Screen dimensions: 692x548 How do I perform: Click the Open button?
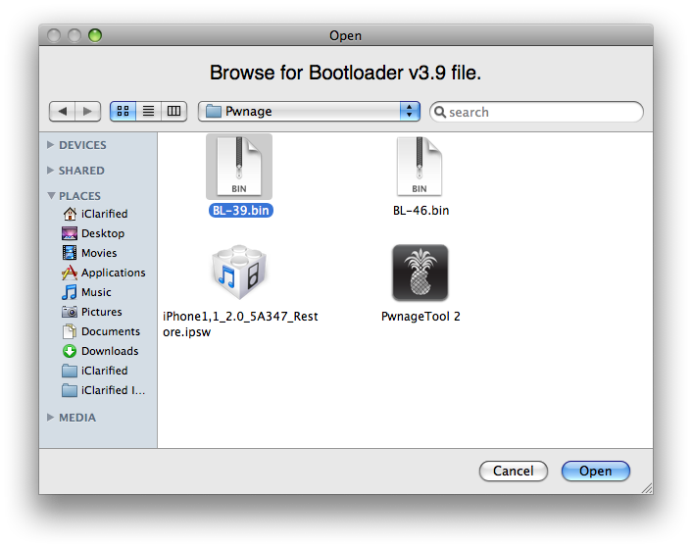point(595,471)
